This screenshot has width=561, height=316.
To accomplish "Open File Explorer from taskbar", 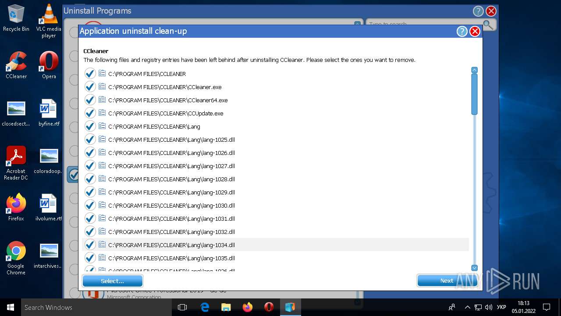I will pyautogui.click(x=226, y=307).
